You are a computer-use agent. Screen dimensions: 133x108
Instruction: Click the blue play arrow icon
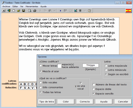(x=60, y=10)
